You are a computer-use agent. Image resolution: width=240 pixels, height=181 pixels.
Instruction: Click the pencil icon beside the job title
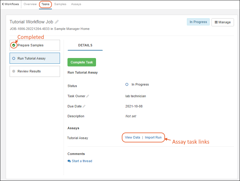click(x=57, y=22)
